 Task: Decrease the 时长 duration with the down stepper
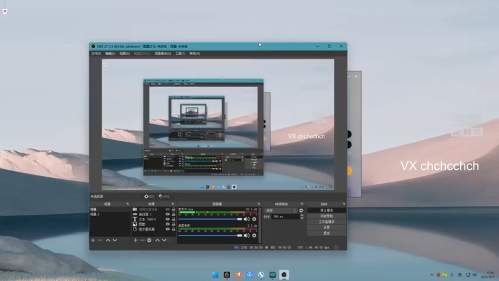click(302, 218)
